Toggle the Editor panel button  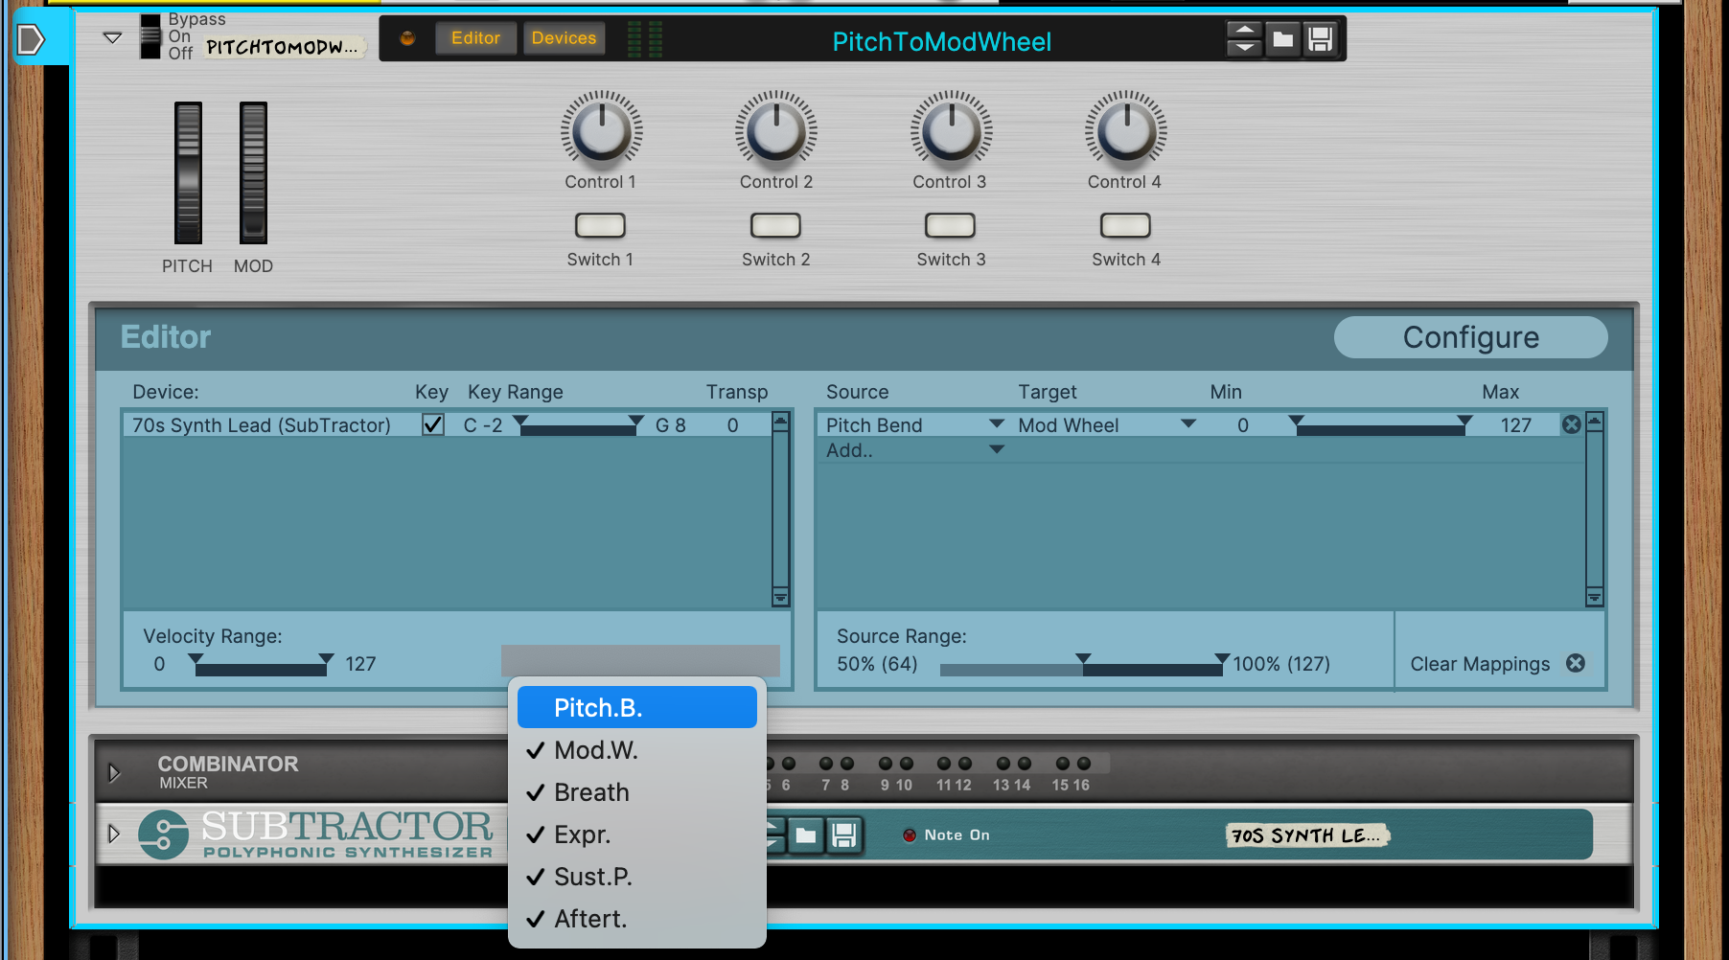tap(475, 38)
